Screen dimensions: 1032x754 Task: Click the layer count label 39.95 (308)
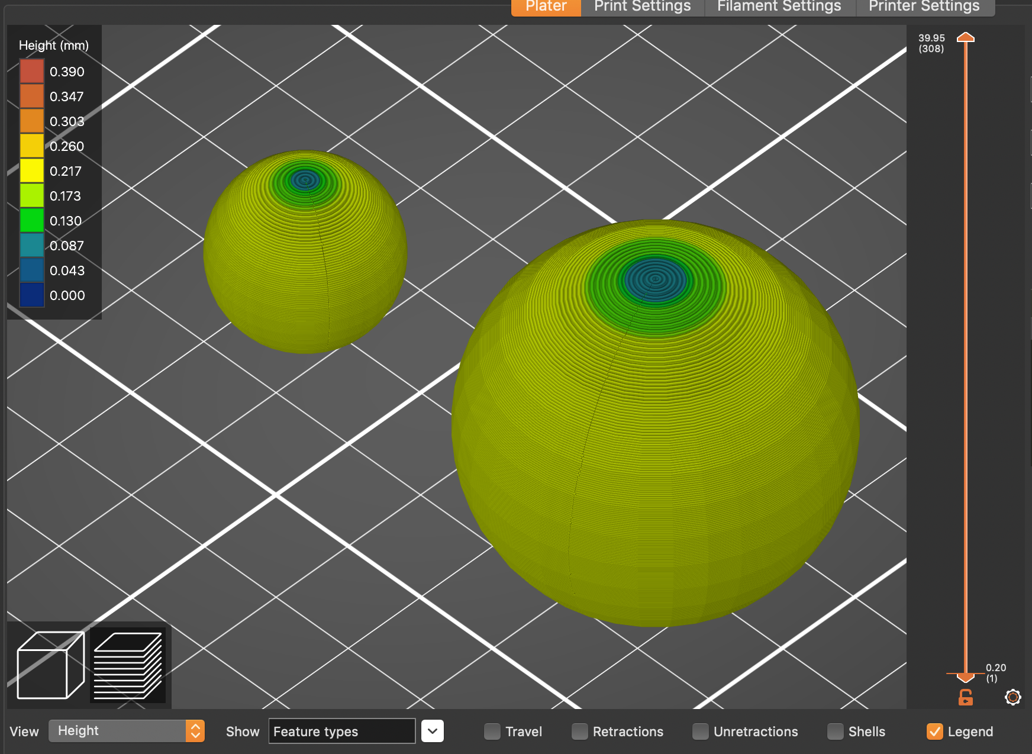click(931, 43)
